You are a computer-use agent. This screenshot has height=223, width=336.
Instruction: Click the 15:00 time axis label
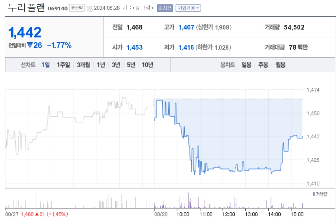point(297,214)
